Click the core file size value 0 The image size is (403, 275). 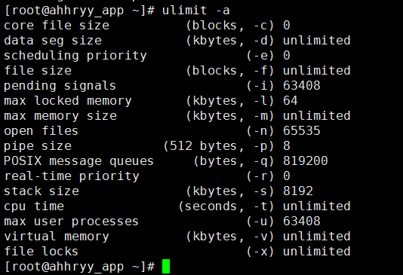pos(287,26)
